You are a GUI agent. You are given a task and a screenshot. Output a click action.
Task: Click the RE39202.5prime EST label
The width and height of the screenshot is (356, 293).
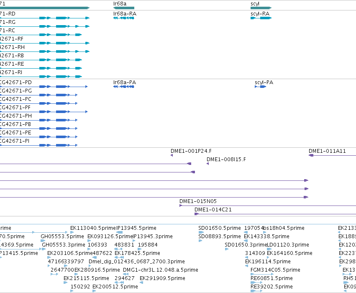271,287
